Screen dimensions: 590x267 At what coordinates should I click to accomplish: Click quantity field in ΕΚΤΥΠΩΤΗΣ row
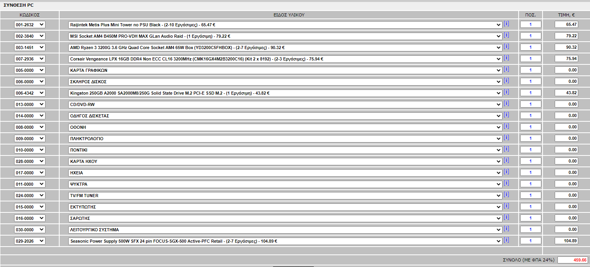(x=530, y=207)
